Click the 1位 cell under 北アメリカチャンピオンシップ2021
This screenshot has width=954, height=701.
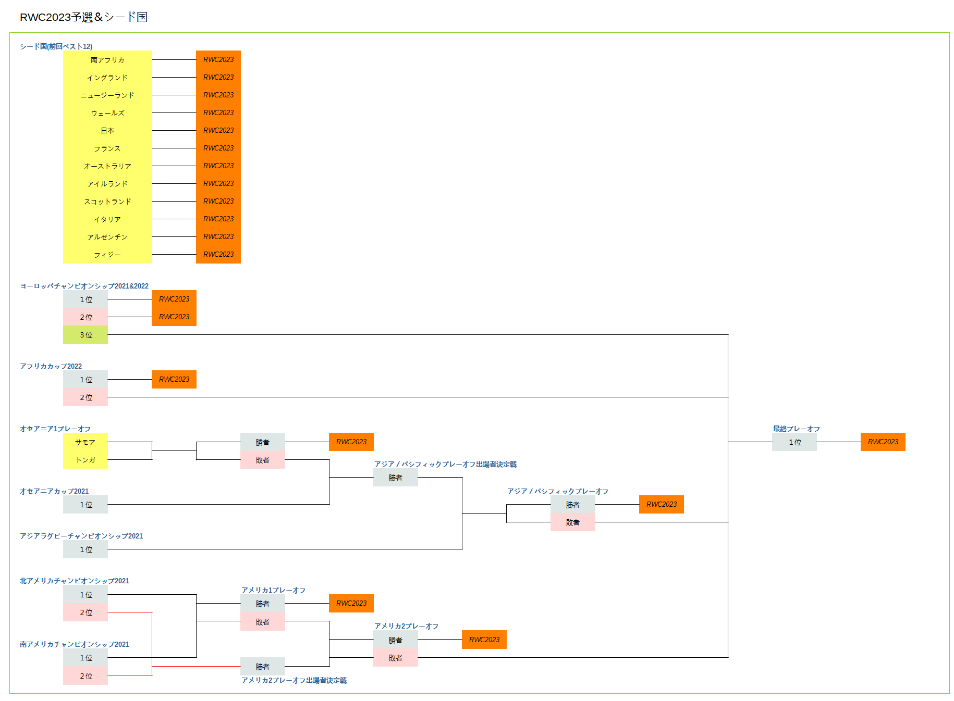pos(85,594)
